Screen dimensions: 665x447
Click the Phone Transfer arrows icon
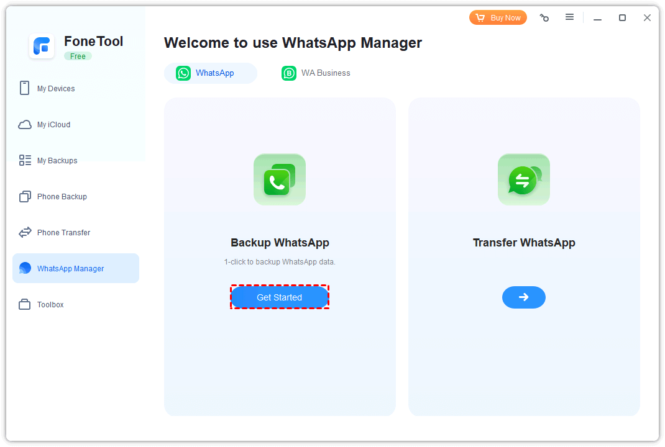25,233
